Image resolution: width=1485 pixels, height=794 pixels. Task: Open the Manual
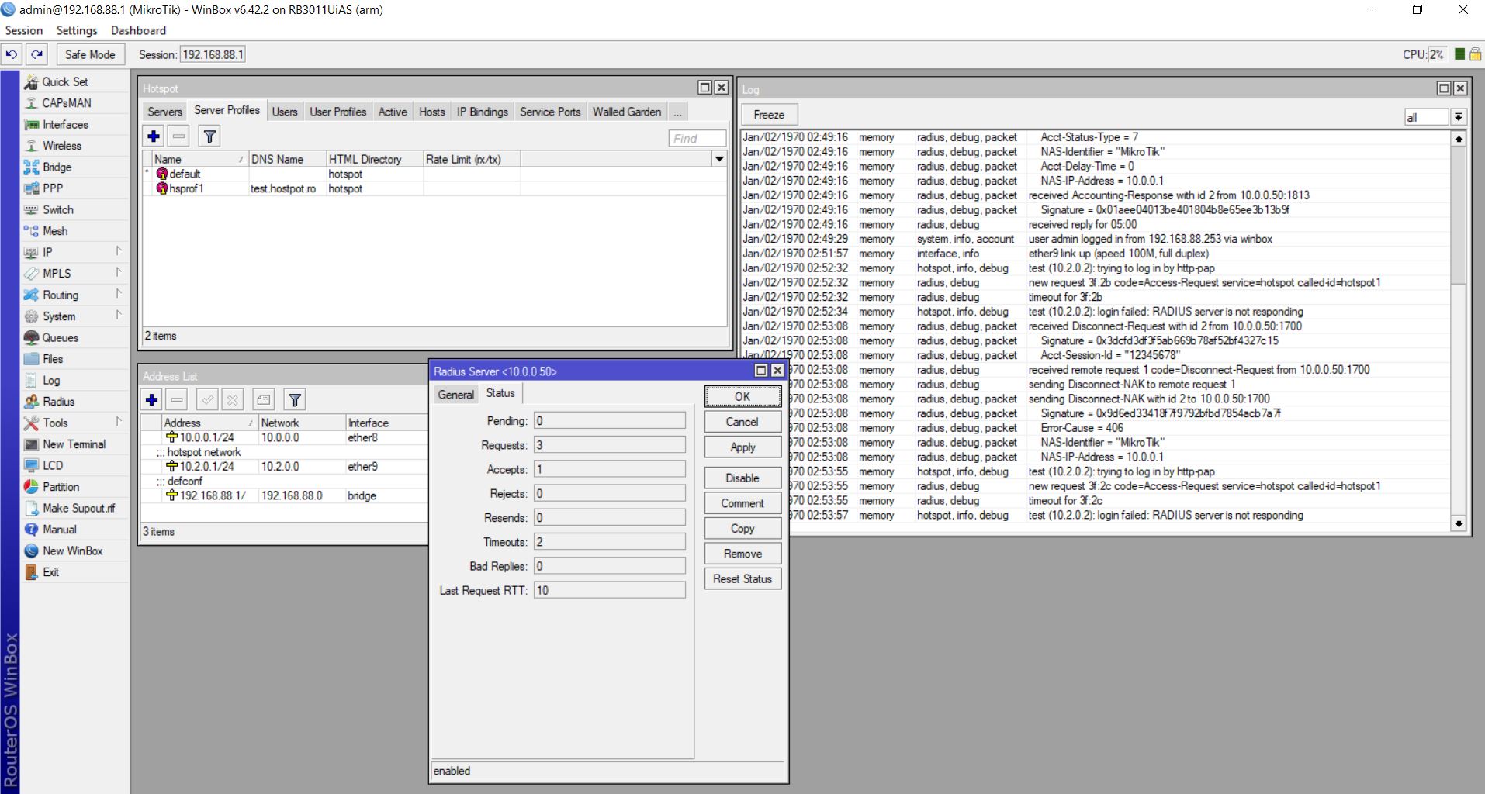tap(60, 530)
